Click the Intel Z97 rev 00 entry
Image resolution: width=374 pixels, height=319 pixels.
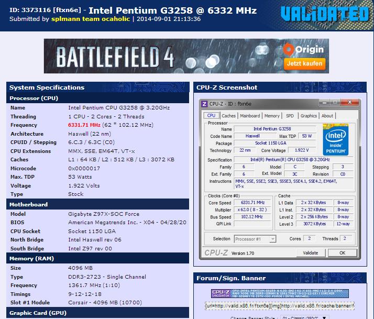pos(90,249)
